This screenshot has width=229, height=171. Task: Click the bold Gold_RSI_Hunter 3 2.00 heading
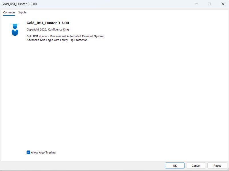click(x=48, y=23)
